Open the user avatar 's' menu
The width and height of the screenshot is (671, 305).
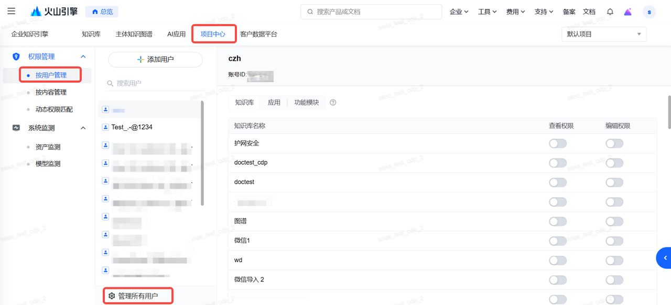click(650, 12)
